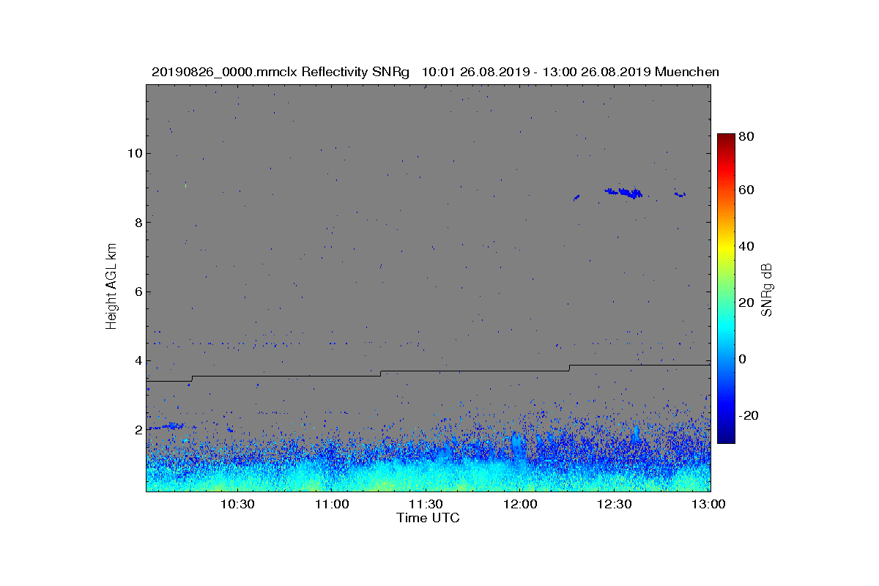Click the 13:00 time tick label

pos(708,504)
